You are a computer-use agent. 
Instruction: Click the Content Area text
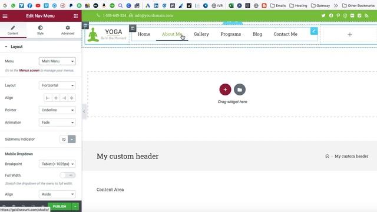click(110, 190)
